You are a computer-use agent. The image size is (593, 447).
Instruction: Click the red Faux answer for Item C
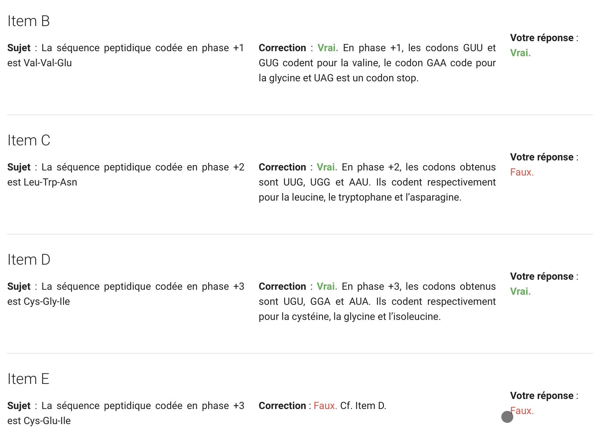pos(522,172)
